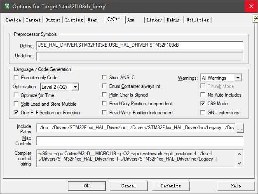Switch to the Target tab

(33, 20)
